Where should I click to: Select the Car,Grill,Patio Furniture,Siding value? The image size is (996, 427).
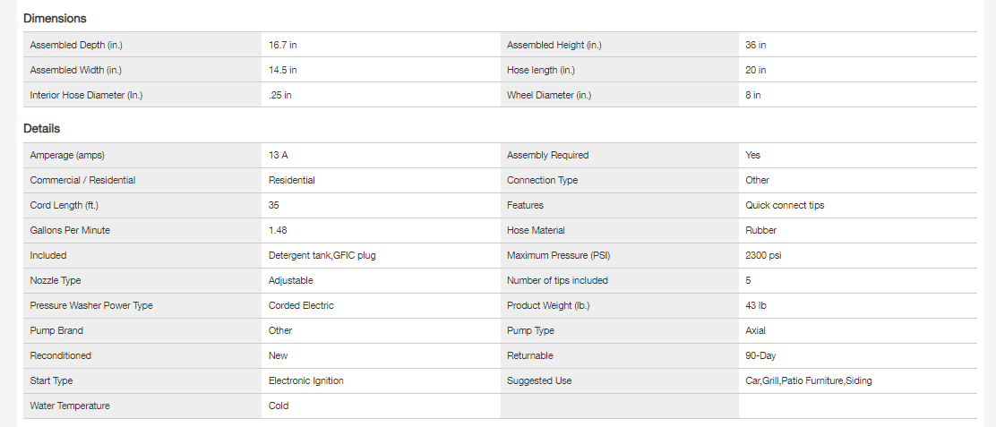tap(808, 380)
